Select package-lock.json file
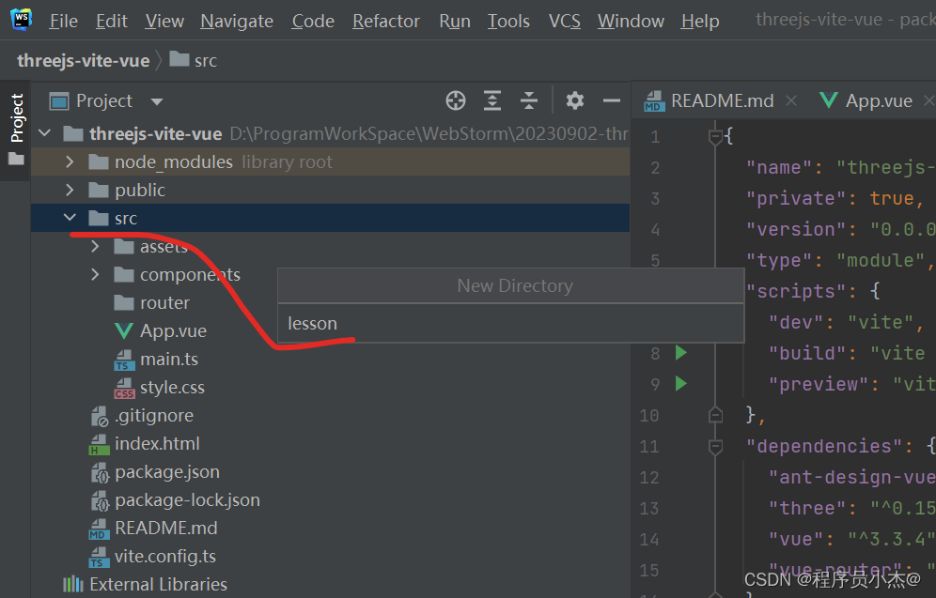 (x=175, y=500)
